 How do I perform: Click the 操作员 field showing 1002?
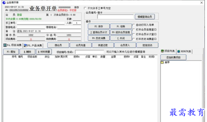point(31,35)
